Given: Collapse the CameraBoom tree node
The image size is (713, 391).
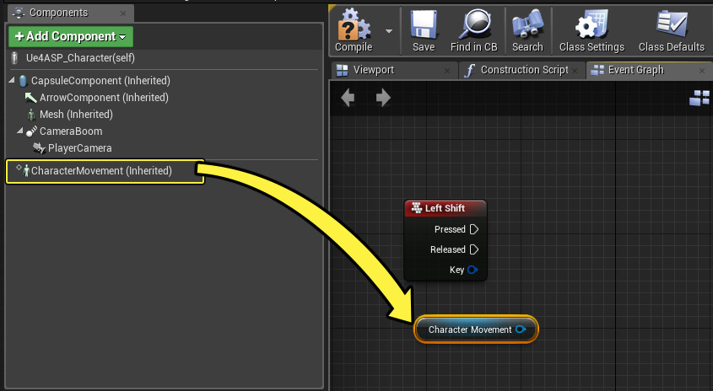Looking at the screenshot, I should pos(20,131).
